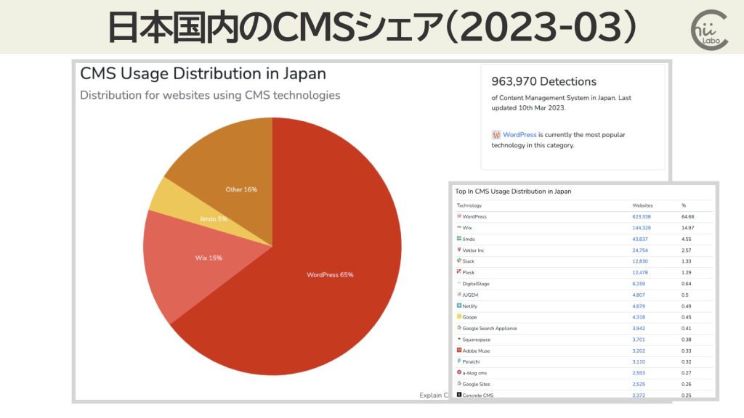The image size is (744, 418).
Task: Open the 12,830 websites link
Action: point(639,261)
